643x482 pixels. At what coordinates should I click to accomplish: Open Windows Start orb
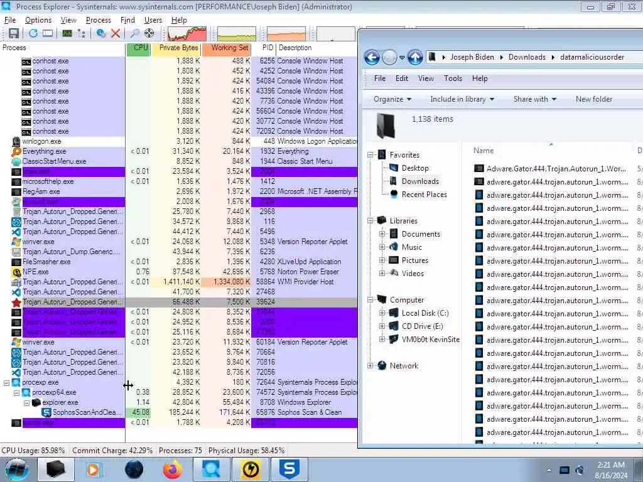tap(16, 469)
